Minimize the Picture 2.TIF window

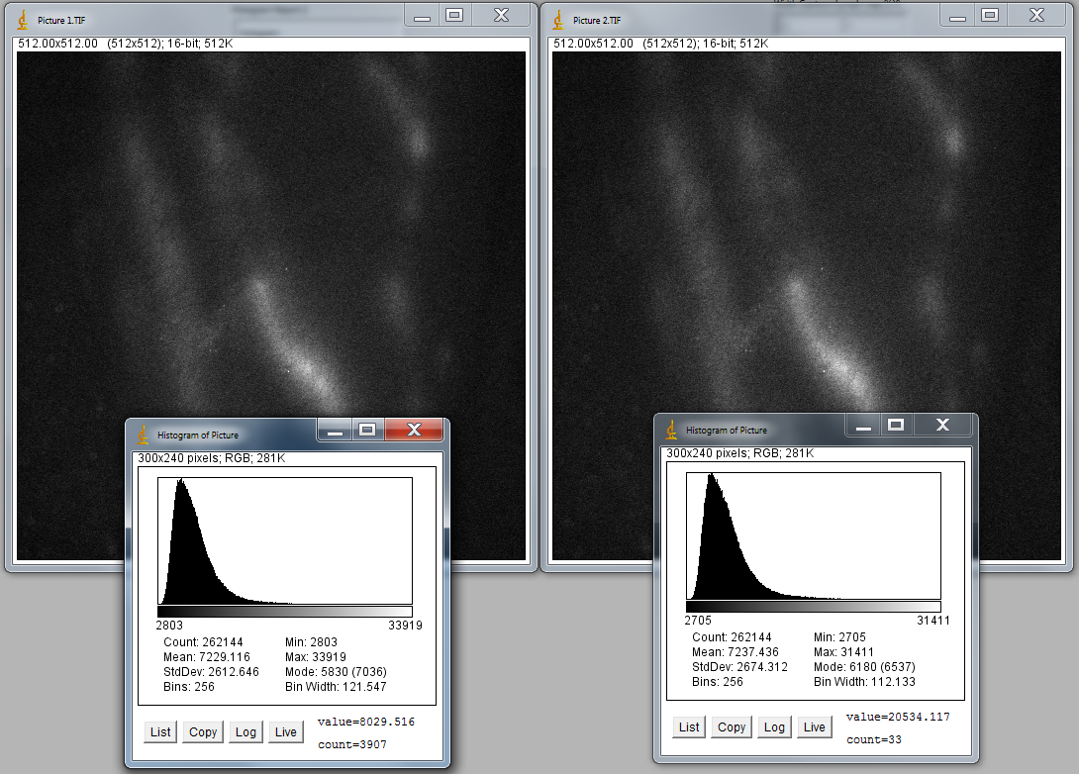click(x=957, y=16)
